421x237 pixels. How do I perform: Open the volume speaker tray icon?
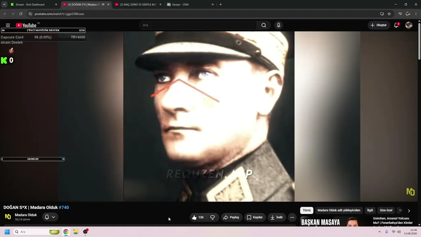point(399,232)
